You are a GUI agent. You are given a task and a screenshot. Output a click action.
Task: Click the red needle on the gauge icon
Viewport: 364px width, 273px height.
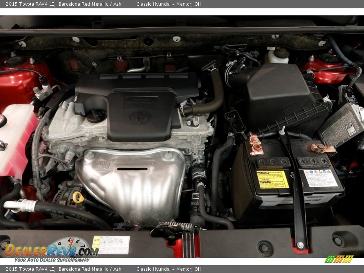pos(71,243)
